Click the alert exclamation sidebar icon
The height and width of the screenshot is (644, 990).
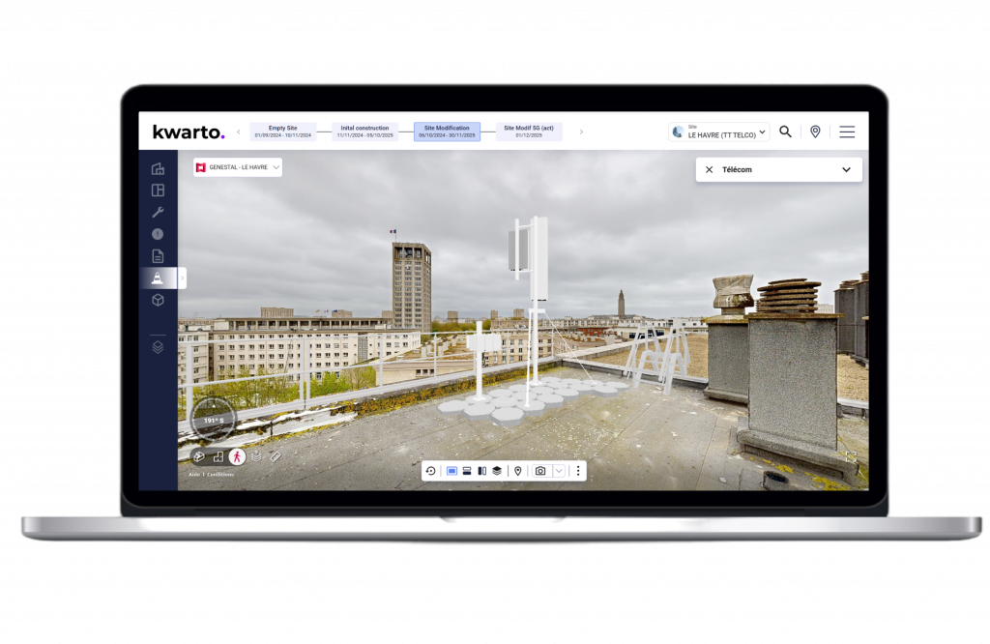[x=158, y=234]
